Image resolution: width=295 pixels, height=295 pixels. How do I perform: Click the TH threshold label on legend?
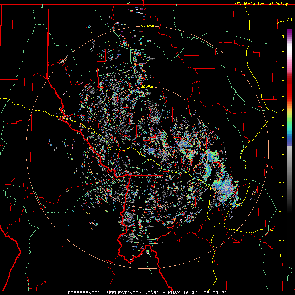coord(282,255)
